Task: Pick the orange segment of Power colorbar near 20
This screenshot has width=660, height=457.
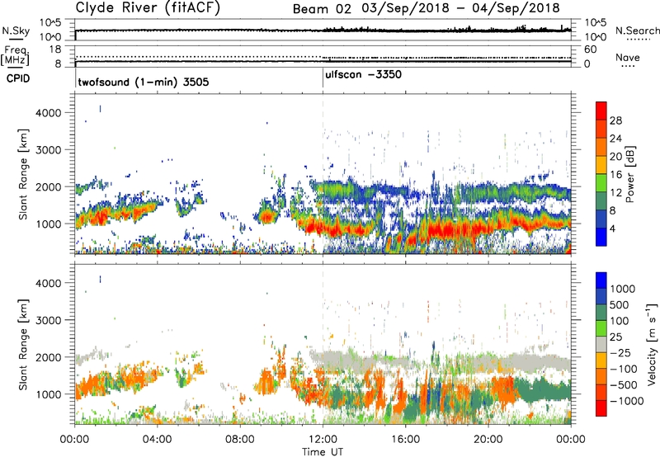Action: pos(601,147)
